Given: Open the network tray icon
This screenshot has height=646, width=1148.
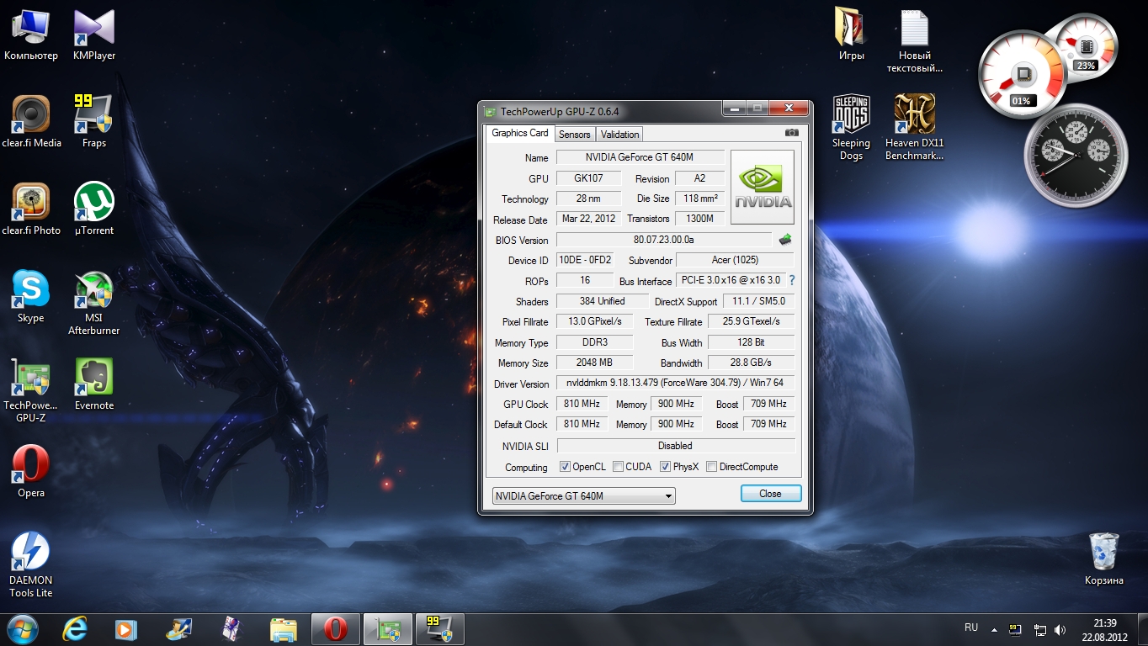Looking at the screenshot, I should (1039, 629).
